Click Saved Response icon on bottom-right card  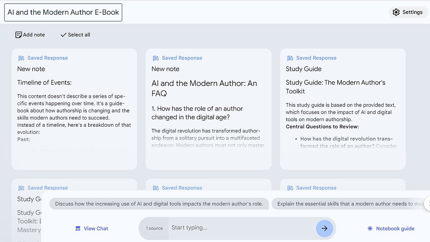click(290, 188)
